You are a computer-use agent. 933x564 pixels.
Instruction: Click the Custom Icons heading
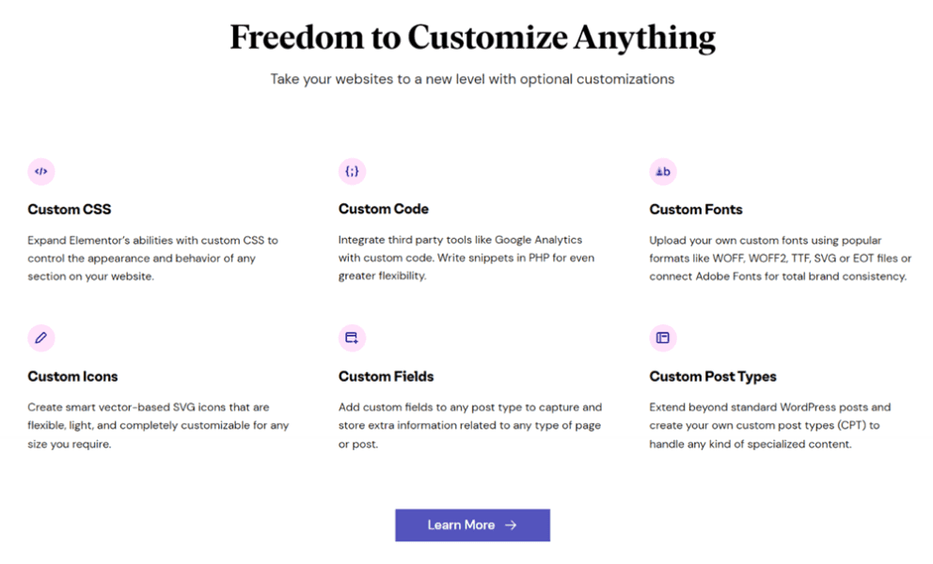point(72,376)
